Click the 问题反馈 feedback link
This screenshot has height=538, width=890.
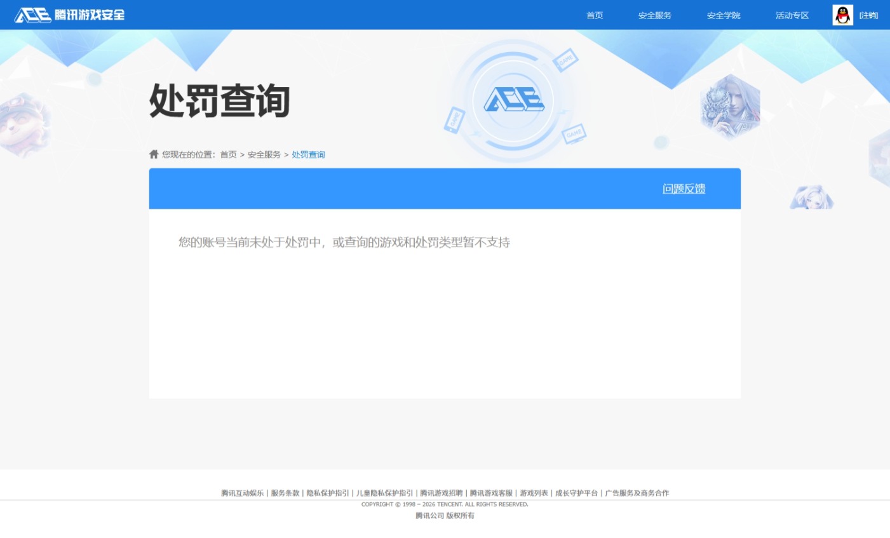click(684, 189)
